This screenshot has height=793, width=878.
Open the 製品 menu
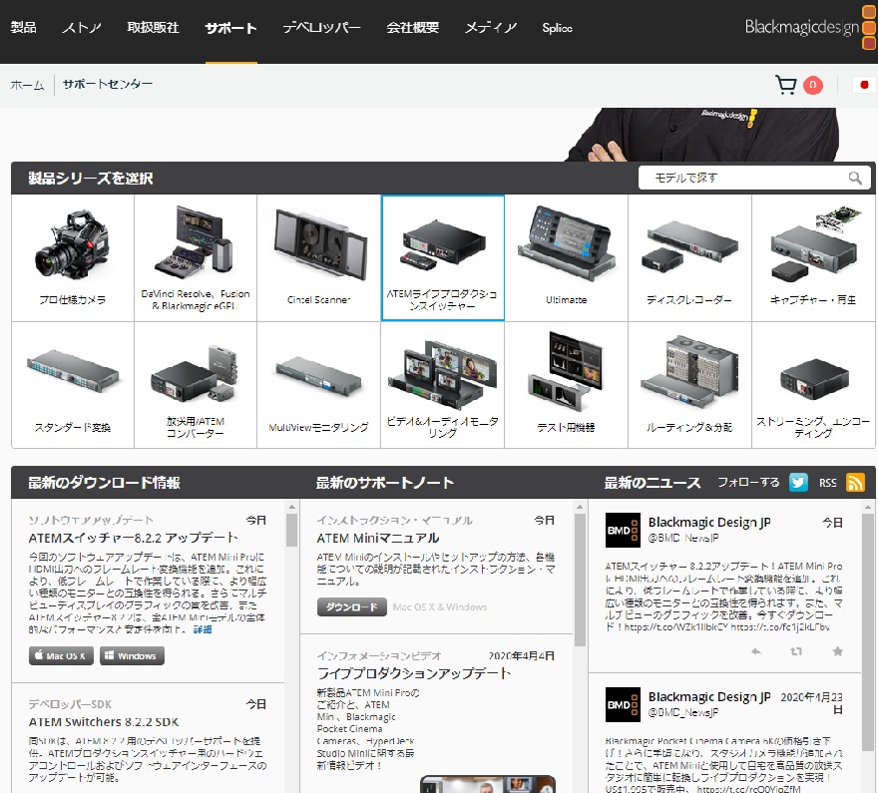tap(24, 27)
